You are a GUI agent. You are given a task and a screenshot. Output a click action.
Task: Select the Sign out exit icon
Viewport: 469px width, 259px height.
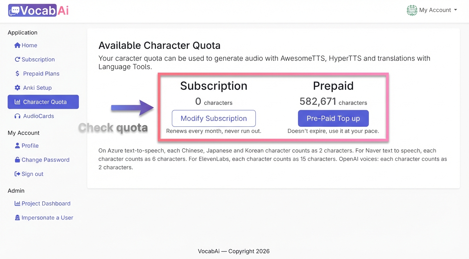point(17,174)
